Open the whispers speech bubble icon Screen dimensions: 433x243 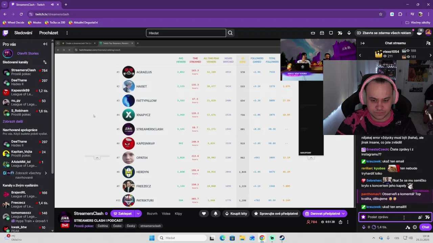331,33
